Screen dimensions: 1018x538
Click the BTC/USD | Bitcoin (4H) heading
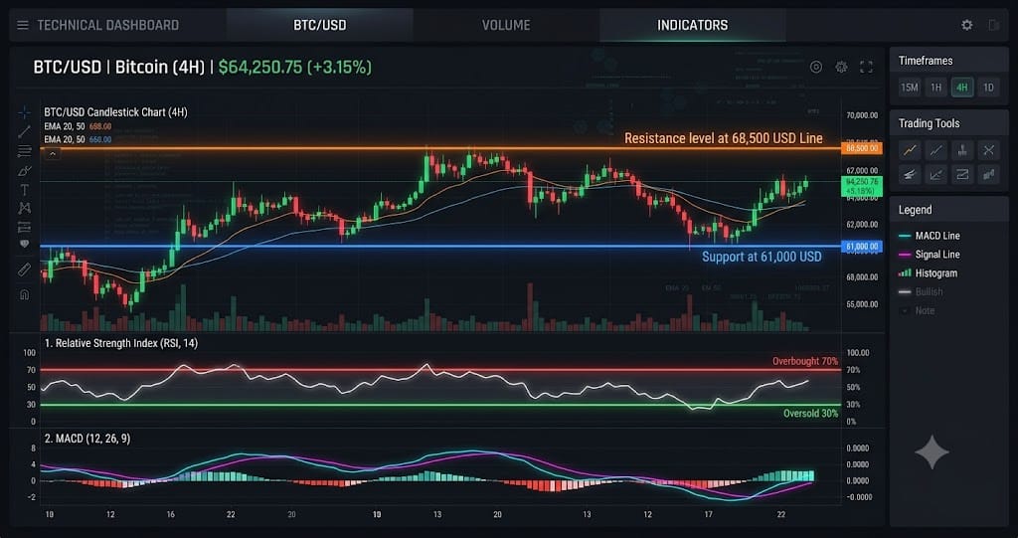pos(119,67)
